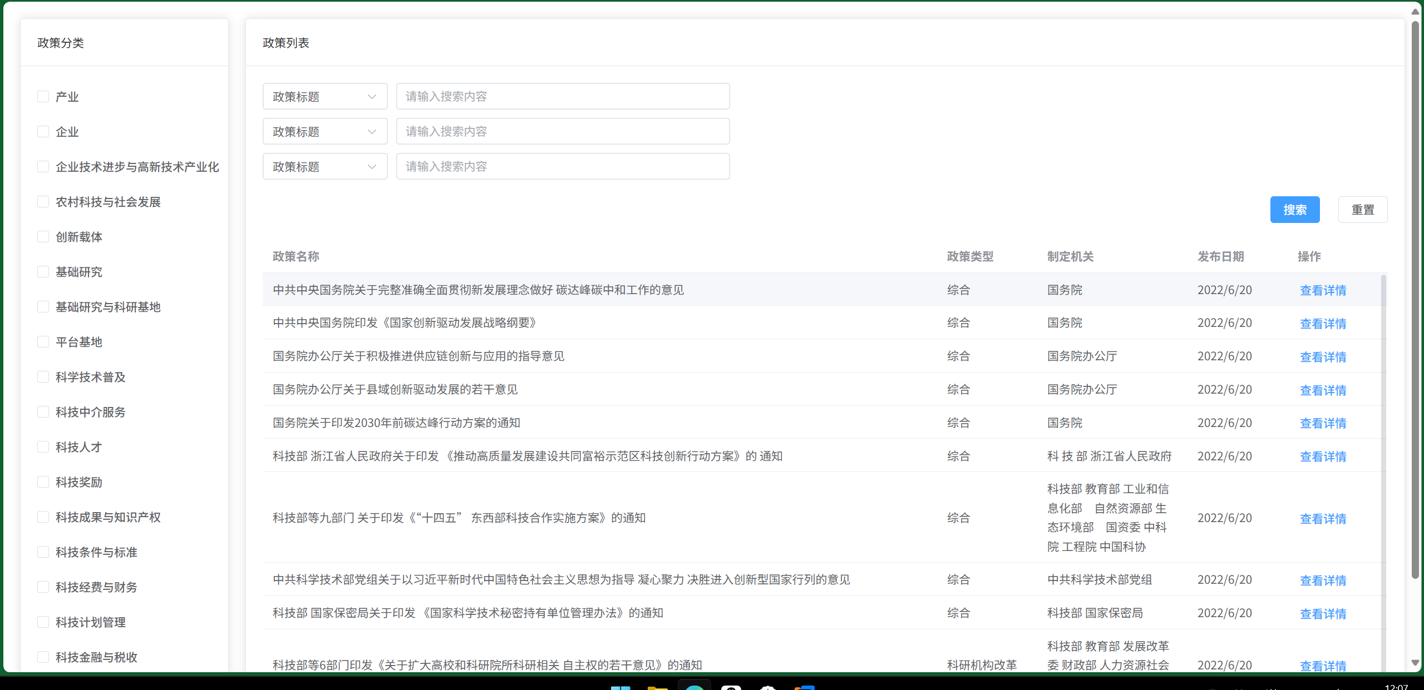
Task: Click the page scroll-down arrow at bottom right
Action: point(1415,663)
